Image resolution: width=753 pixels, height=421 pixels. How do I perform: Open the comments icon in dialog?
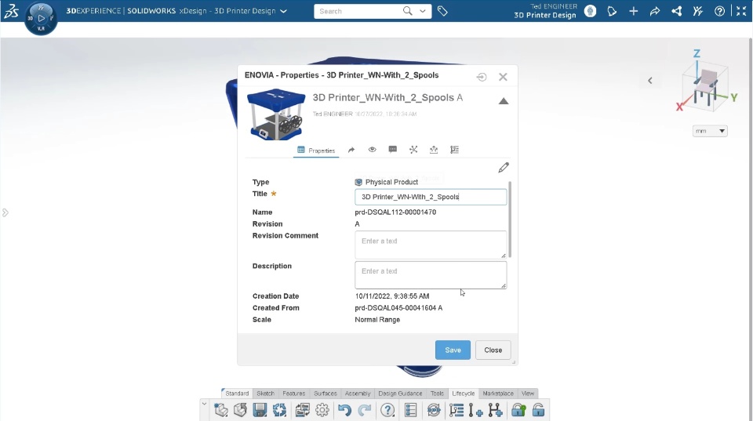392,150
